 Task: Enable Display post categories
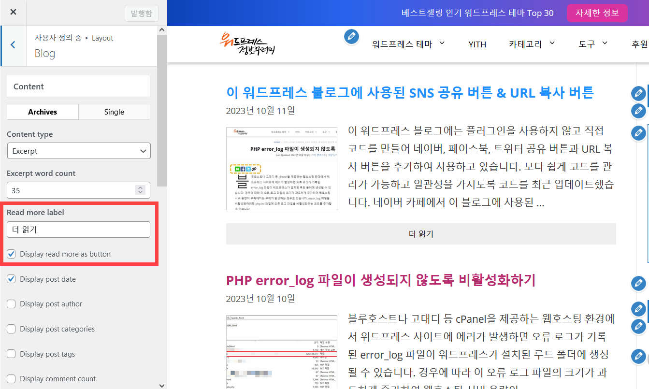12,329
